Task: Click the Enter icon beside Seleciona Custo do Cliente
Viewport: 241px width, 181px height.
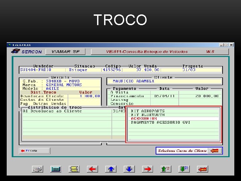Action: [215, 151]
